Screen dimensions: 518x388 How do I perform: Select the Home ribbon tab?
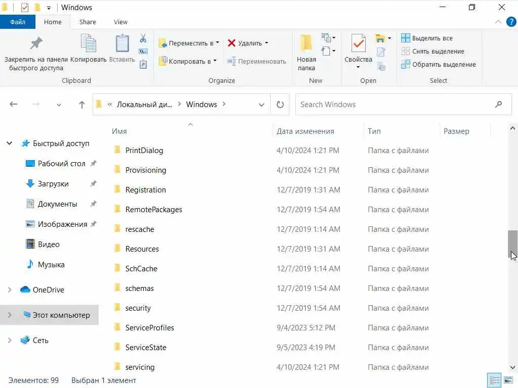pos(53,22)
